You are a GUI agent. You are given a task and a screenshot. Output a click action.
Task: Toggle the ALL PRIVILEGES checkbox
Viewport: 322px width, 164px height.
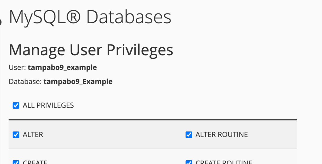coord(16,106)
